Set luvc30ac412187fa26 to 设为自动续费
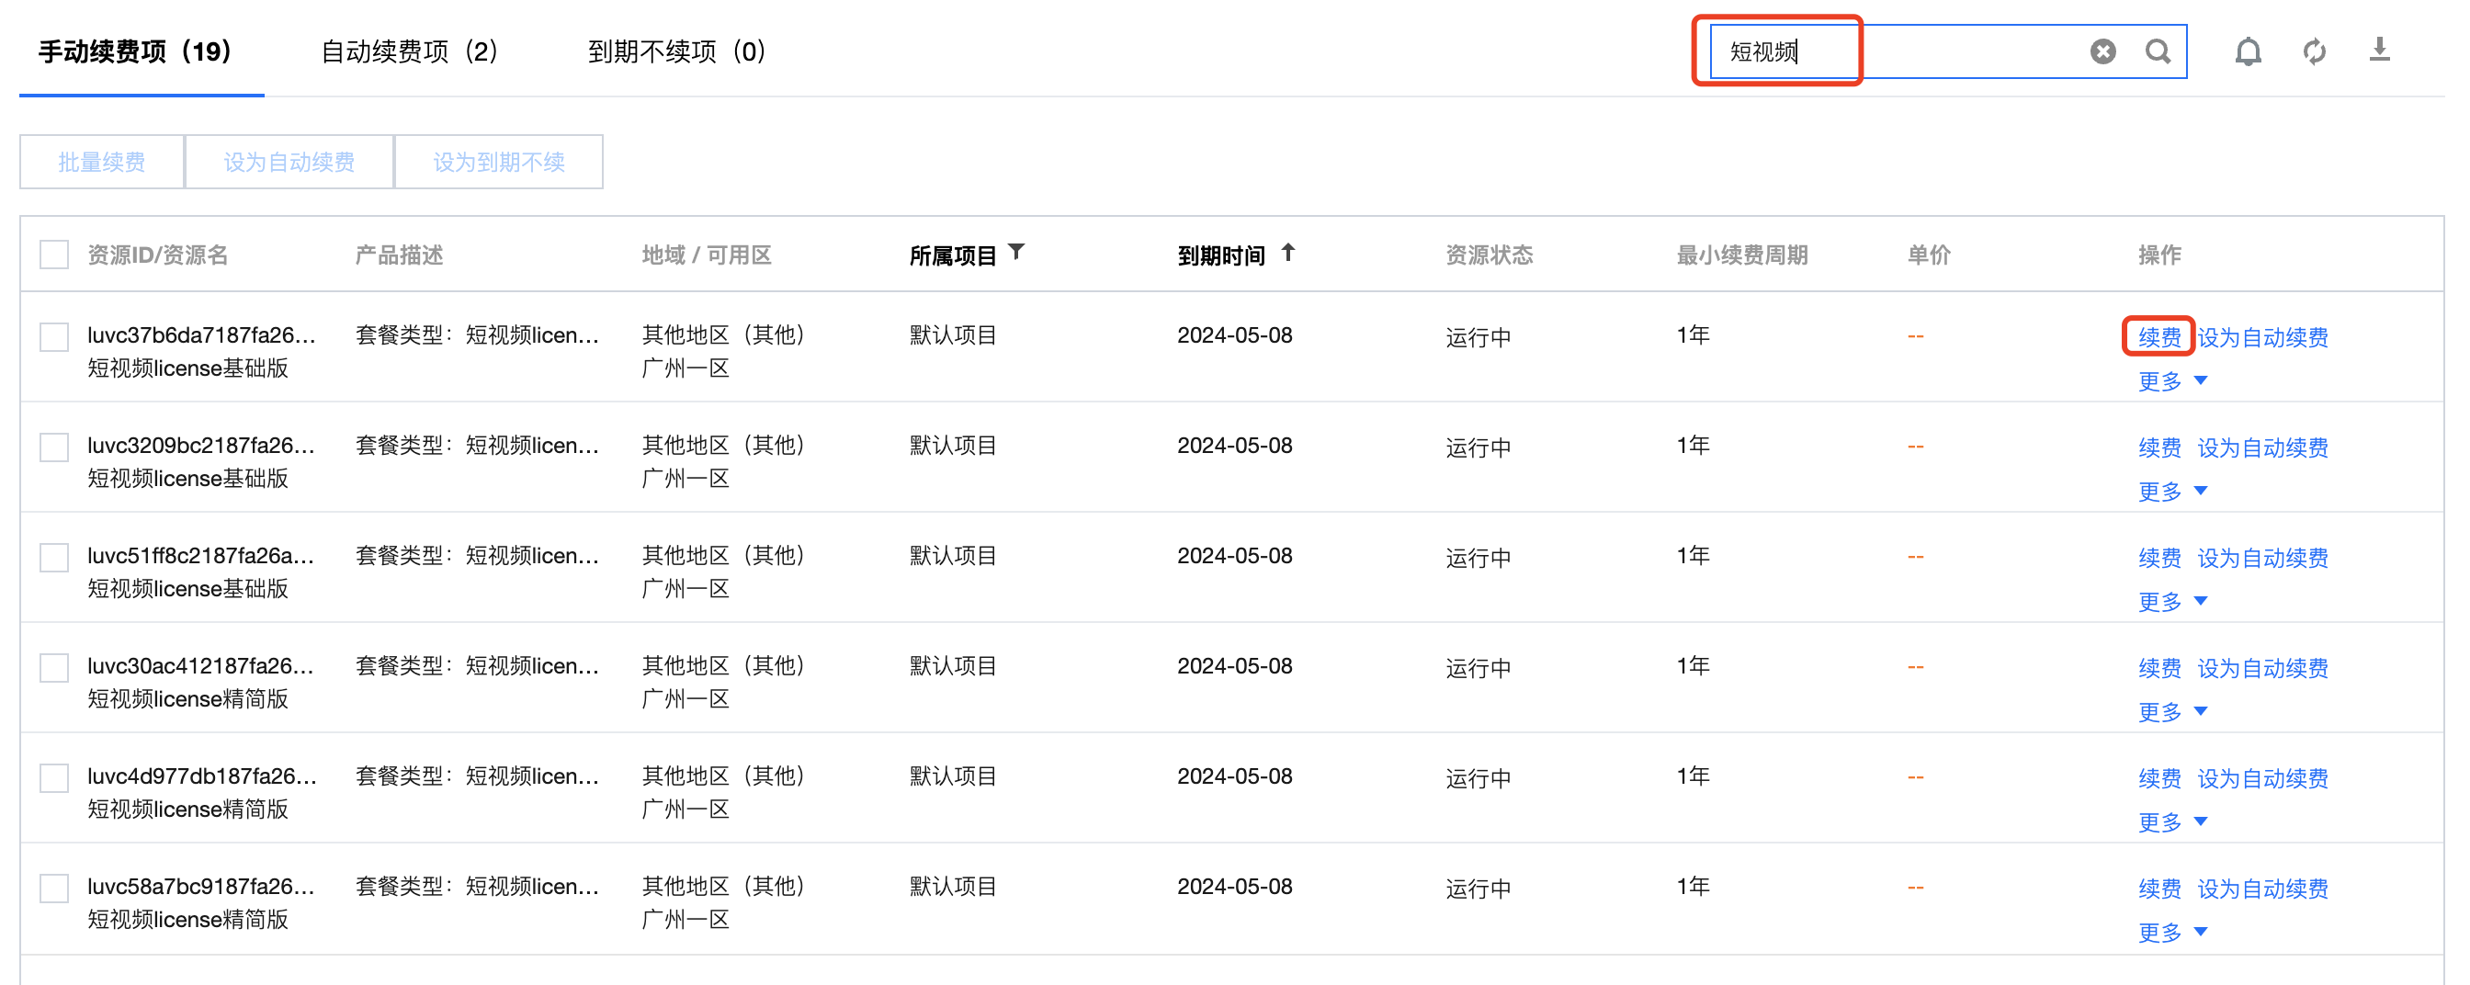 pyautogui.click(x=2262, y=669)
